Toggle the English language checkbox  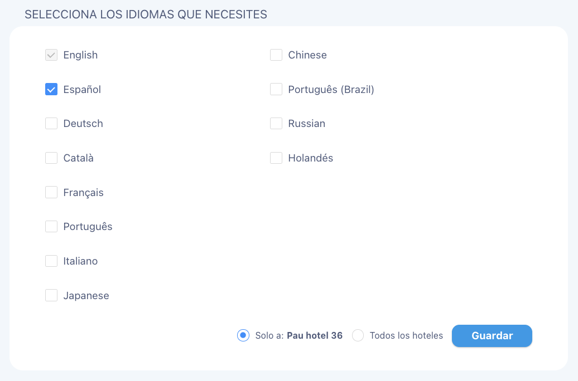coord(51,55)
